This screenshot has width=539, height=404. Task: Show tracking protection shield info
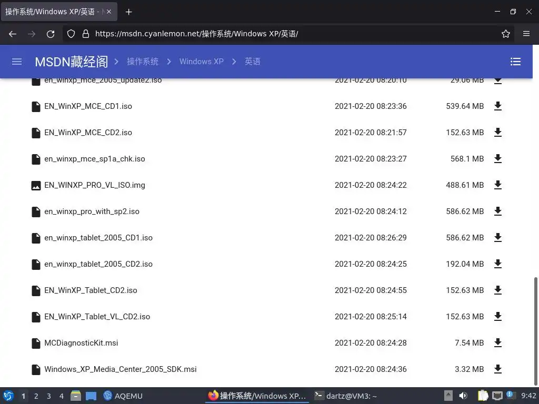71,34
